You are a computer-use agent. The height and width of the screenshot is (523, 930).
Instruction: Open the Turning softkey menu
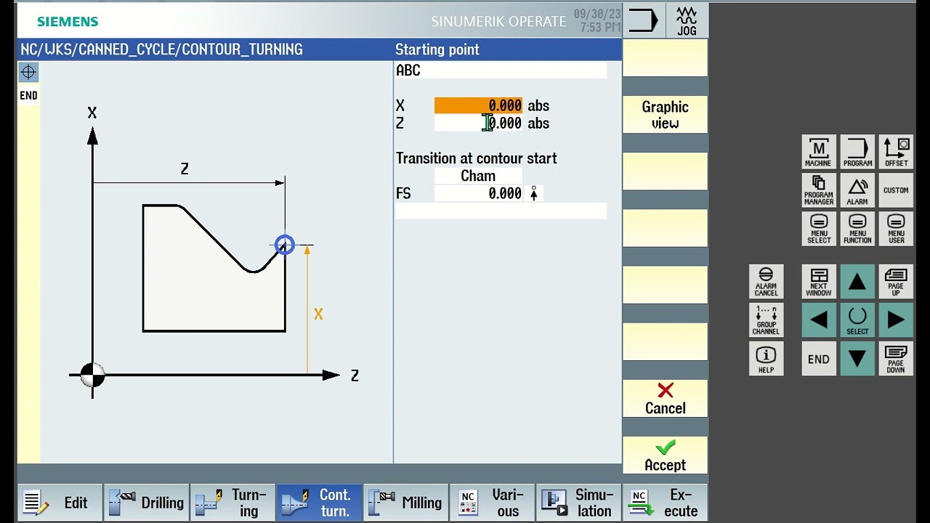(232, 503)
